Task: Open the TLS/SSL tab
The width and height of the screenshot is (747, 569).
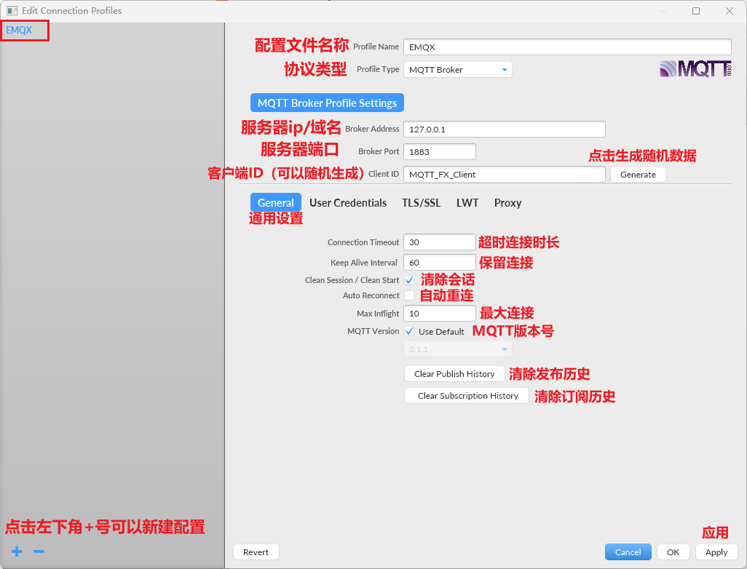Action: pyautogui.click(x=421, y=203)
